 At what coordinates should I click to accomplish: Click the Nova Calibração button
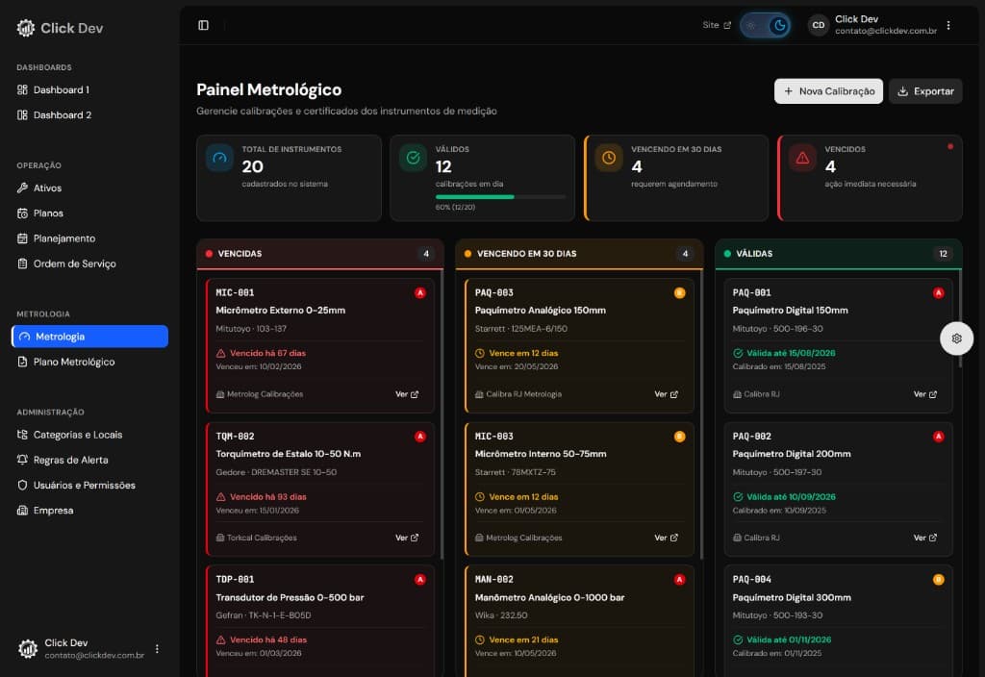point(828,91)
